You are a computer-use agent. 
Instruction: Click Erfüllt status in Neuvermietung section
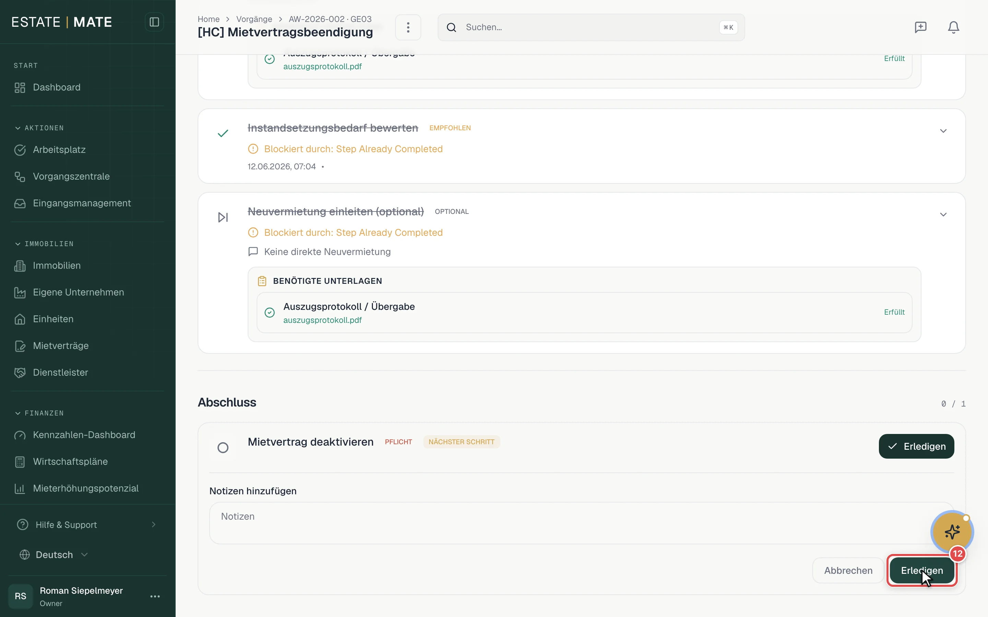click(894, 312)
